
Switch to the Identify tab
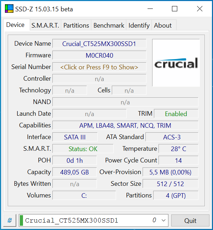point(139,25)
